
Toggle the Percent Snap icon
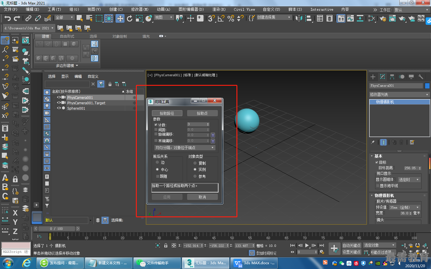pos(231,19)
